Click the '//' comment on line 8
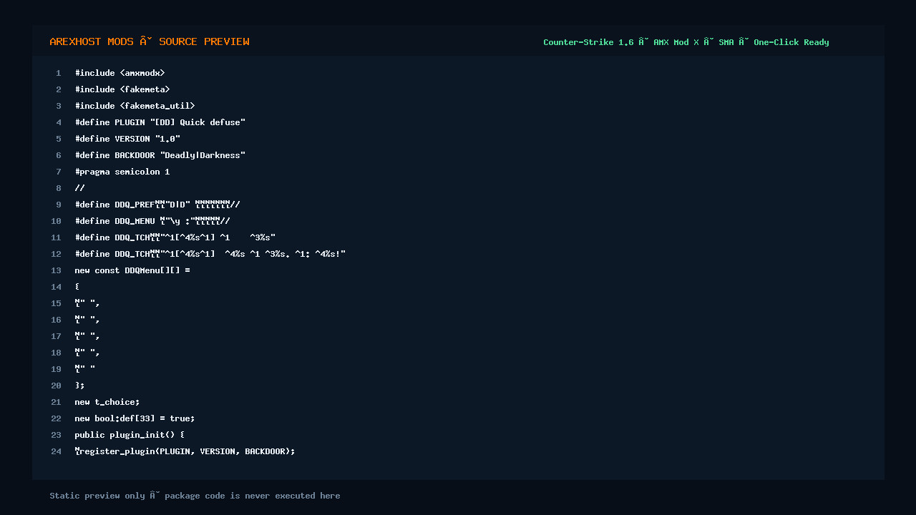 [x=79, y=188]
